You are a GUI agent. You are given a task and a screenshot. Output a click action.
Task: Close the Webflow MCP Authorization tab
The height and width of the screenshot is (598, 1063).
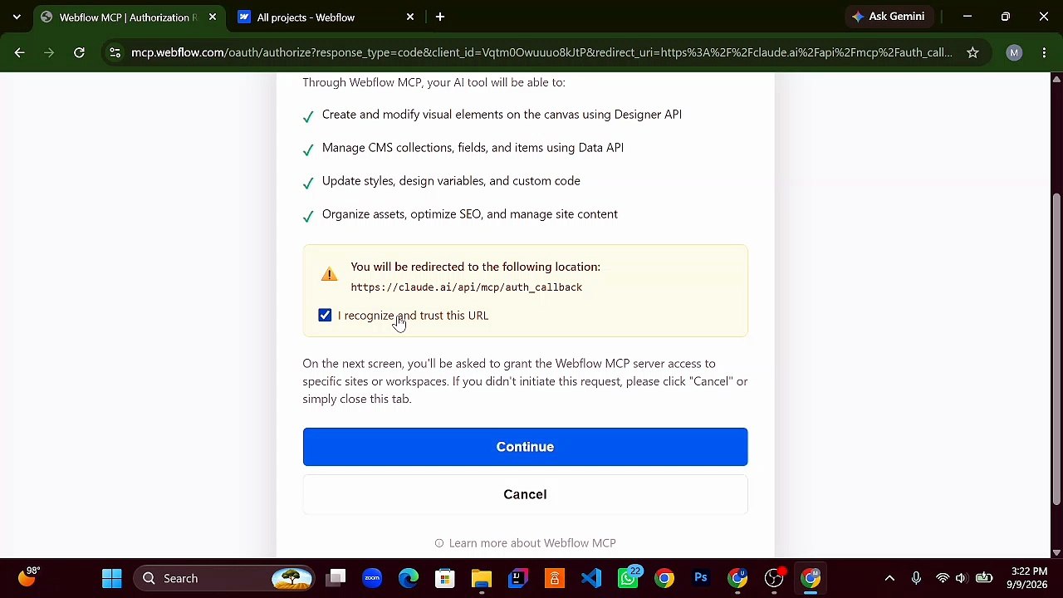pyautogui.click(x=213, y=17)
